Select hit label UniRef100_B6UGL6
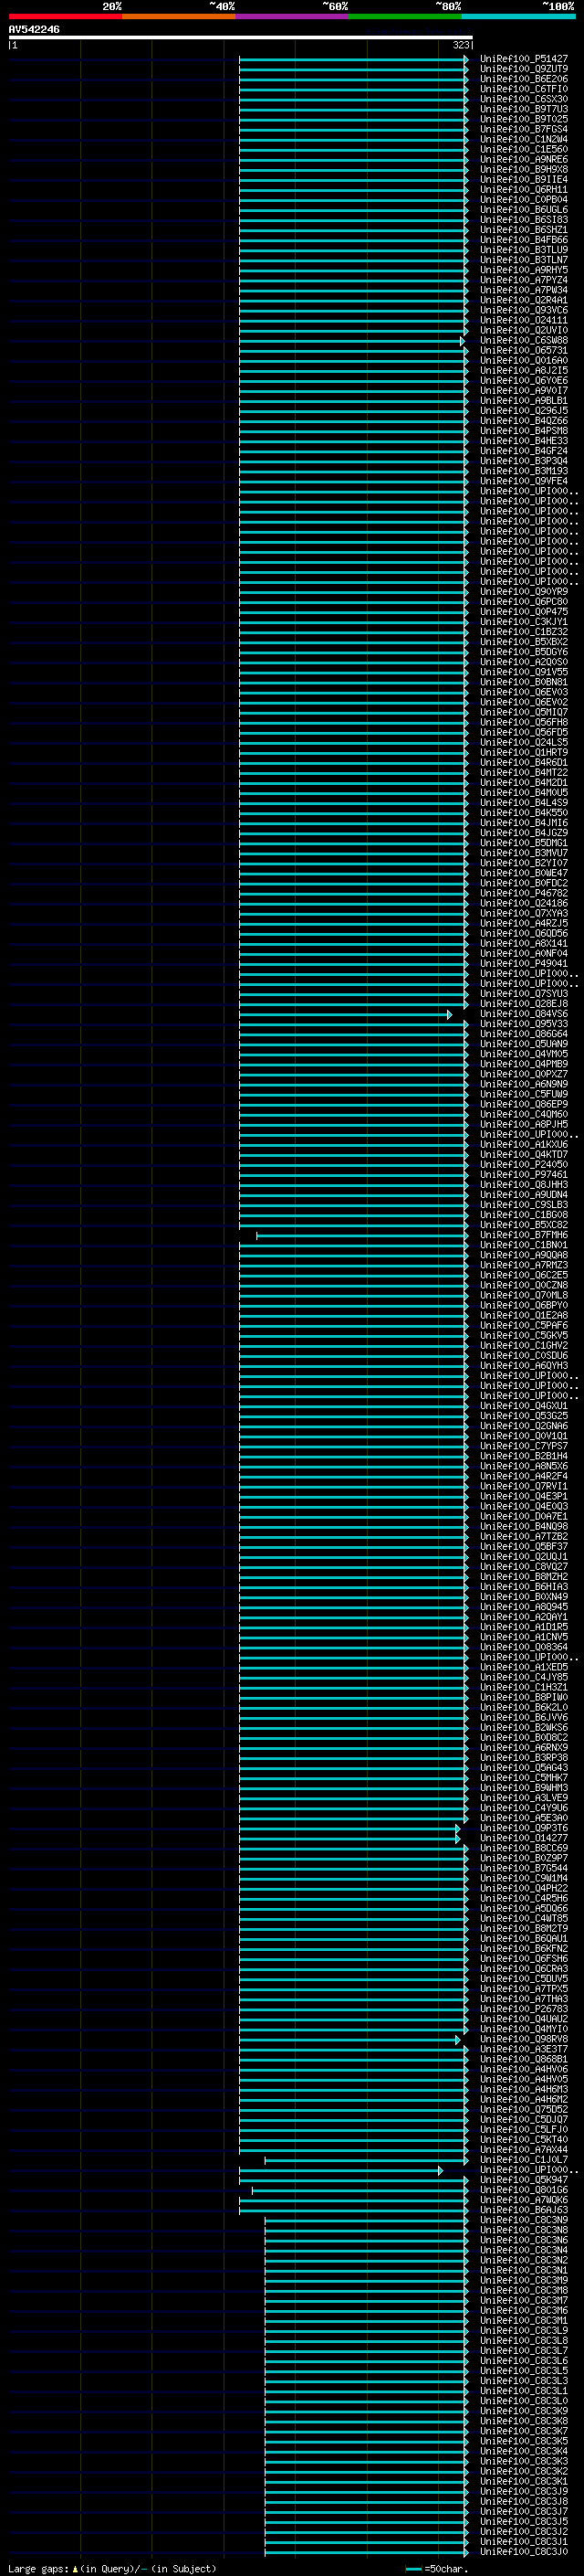Image resolution: width=584 pixels, height=2576 pixels. [523, 210]
